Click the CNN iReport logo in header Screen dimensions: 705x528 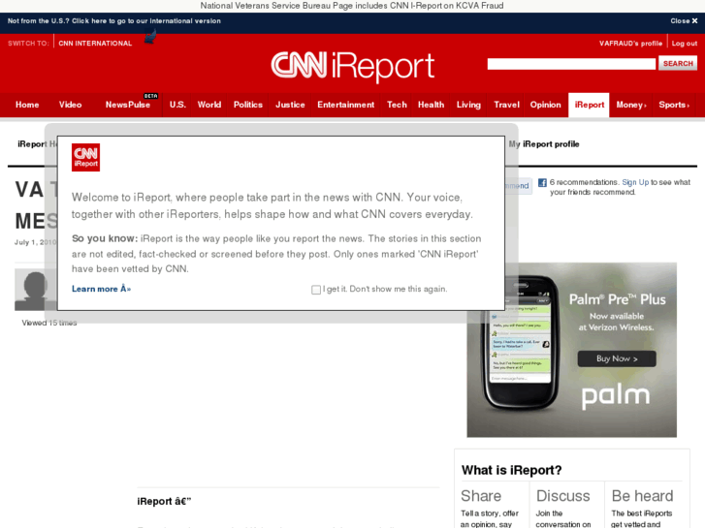pyautogui.click(x=353, y=67)
